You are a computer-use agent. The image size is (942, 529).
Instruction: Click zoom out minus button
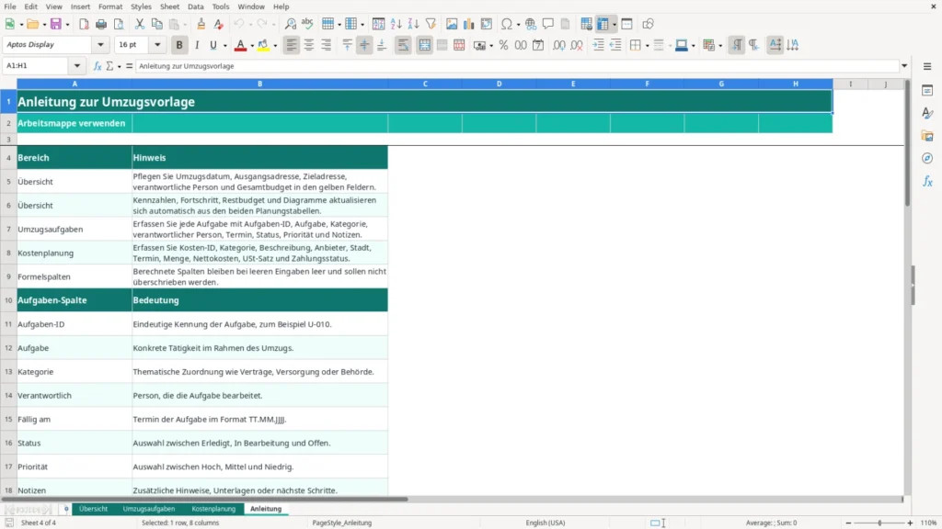848,523
